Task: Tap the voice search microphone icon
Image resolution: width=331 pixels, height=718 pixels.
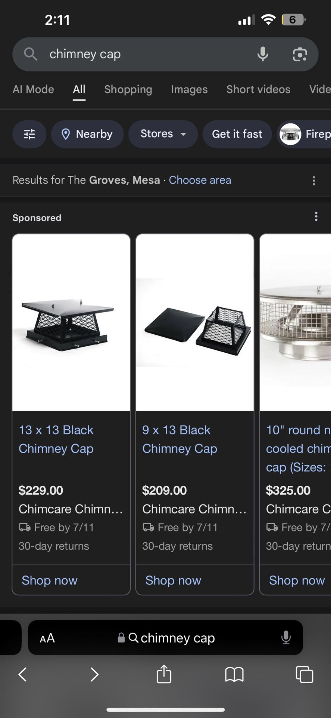Action: pos(263,54)
